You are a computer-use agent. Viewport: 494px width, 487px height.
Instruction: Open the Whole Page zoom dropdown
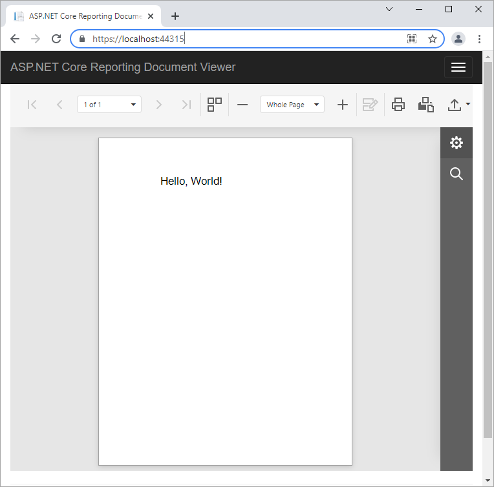(x=292, y=105)
